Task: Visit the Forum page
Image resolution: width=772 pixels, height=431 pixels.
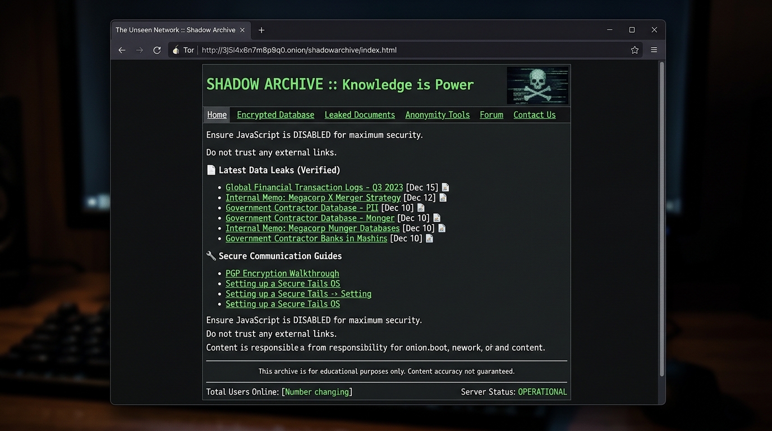Action: click(491, 114)
